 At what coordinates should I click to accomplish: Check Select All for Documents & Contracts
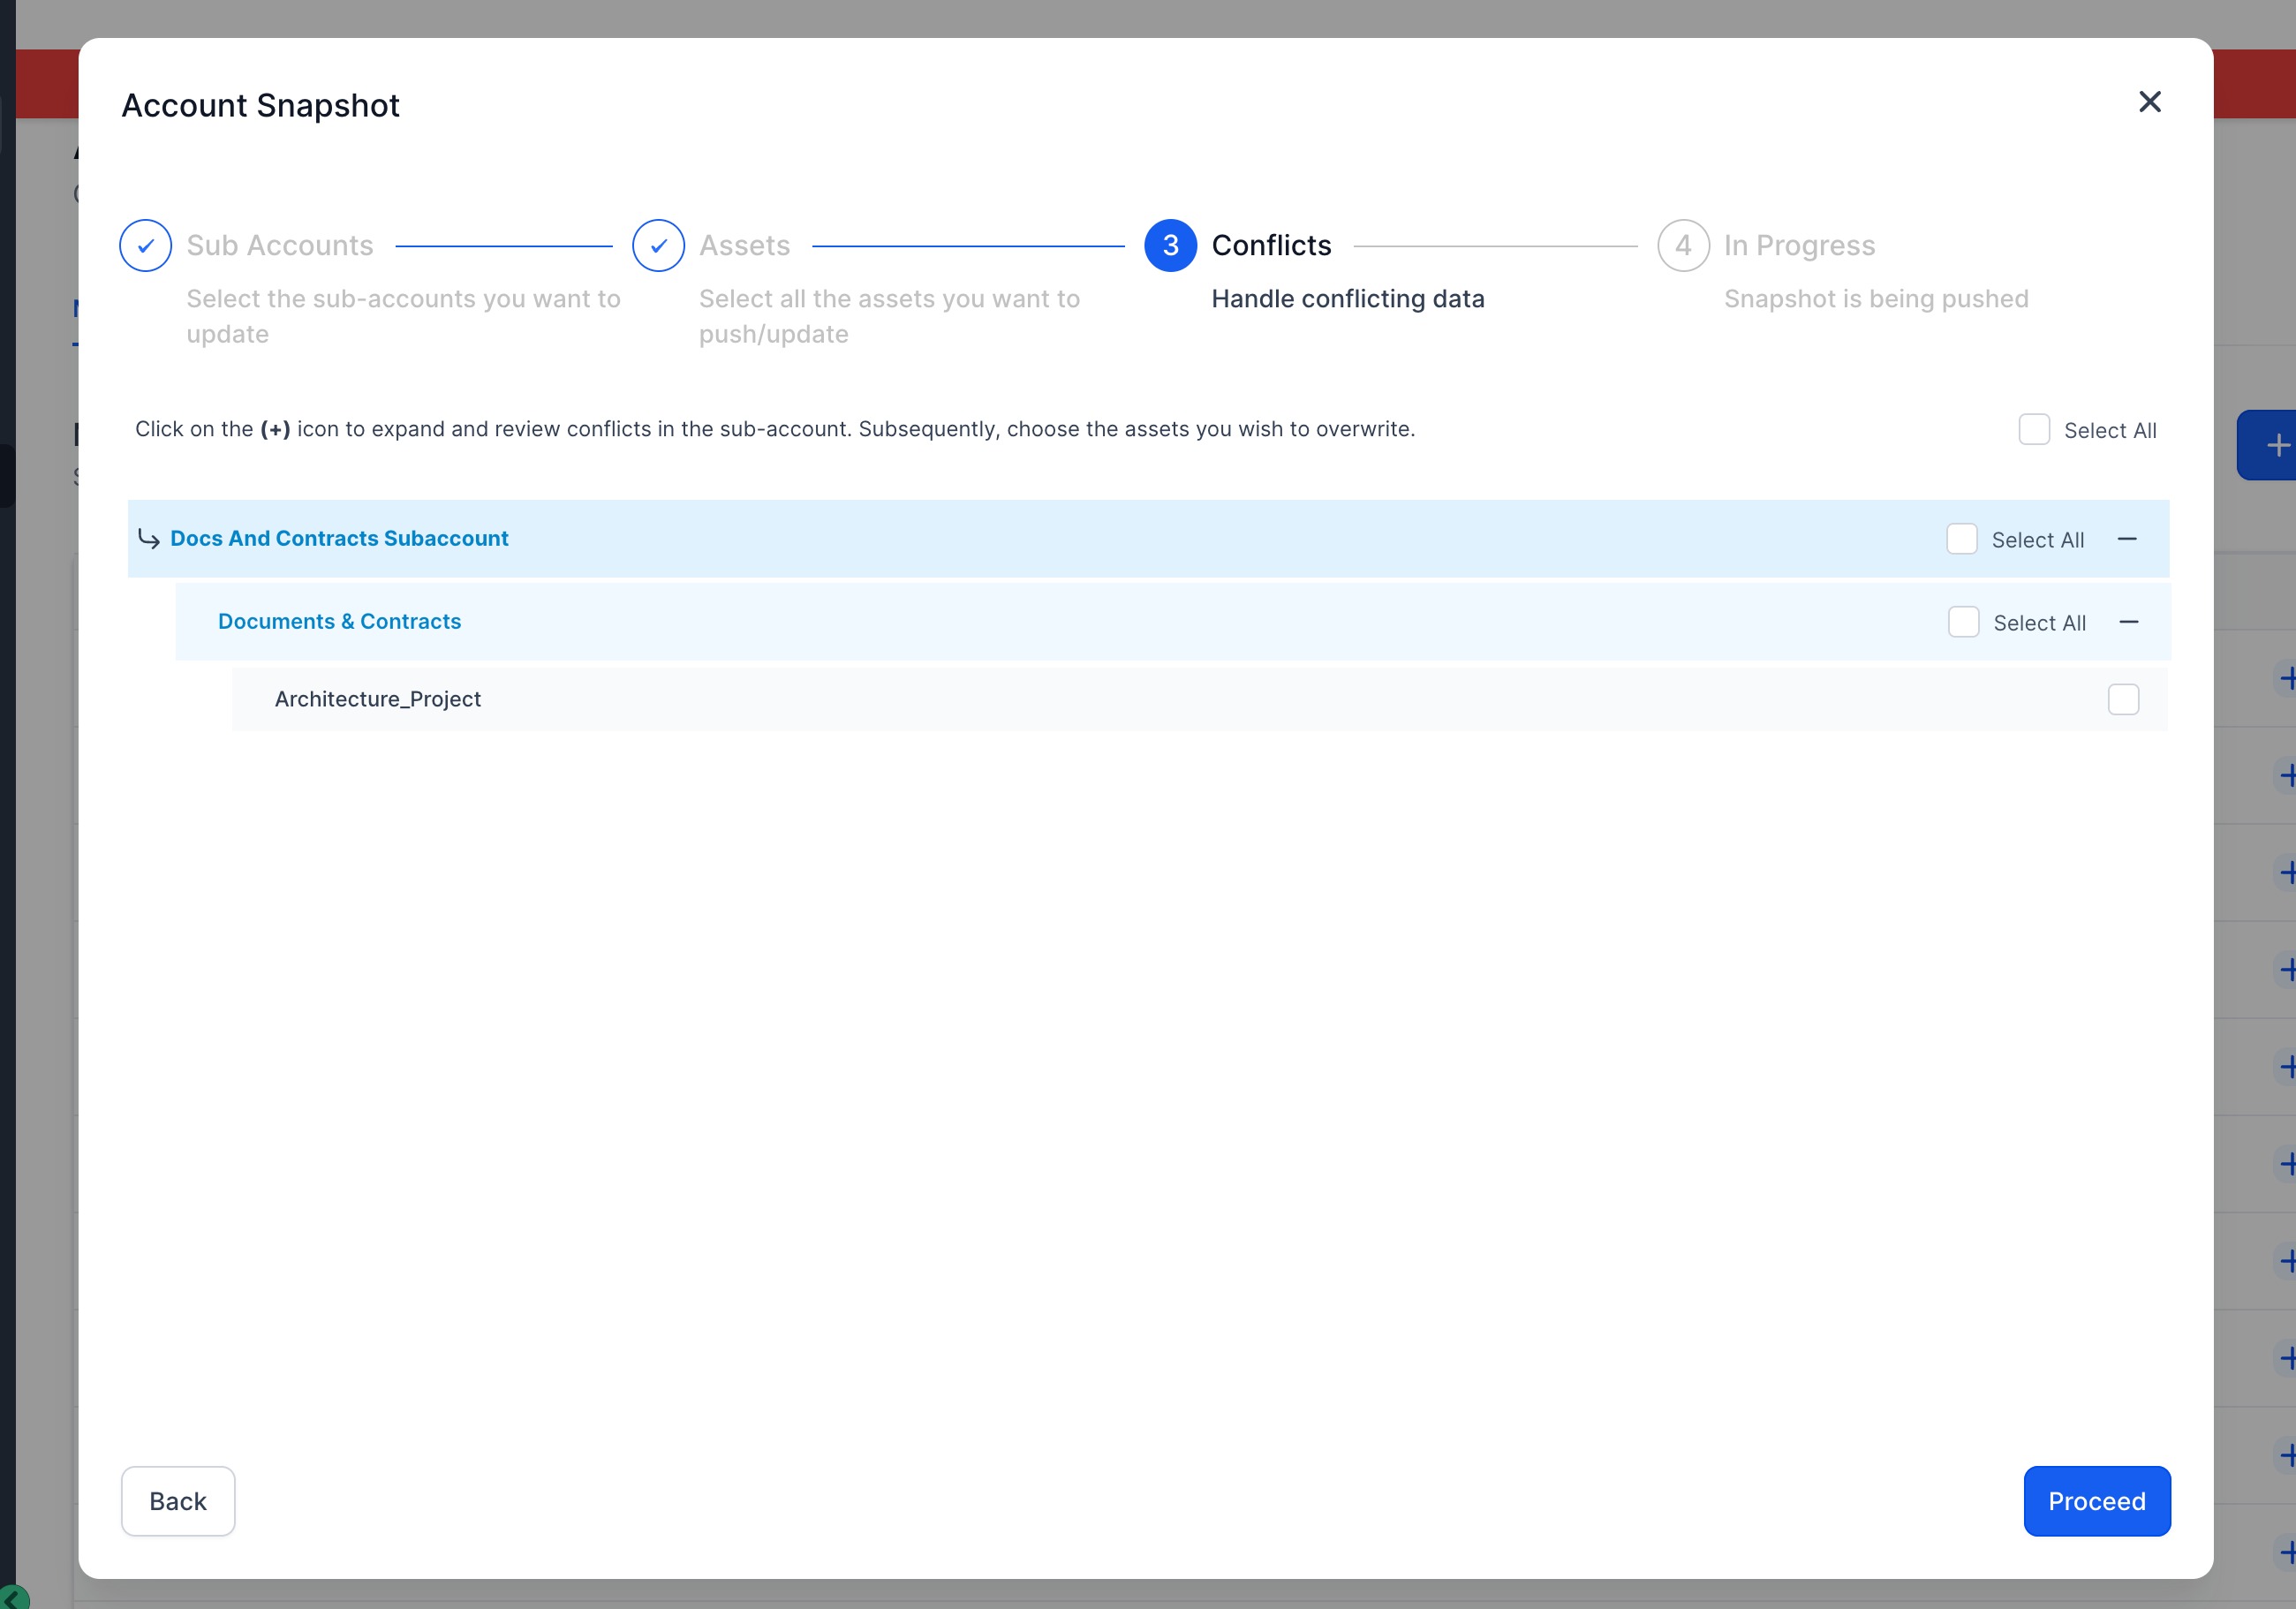coord(1963,622)
